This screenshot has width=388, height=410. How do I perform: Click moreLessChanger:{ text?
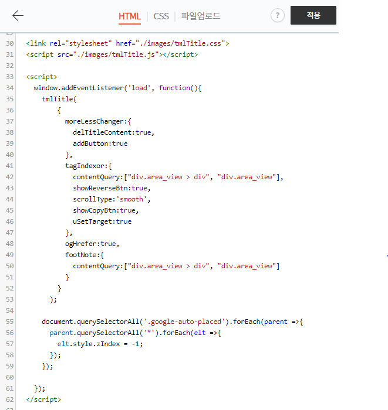(98, 121)
